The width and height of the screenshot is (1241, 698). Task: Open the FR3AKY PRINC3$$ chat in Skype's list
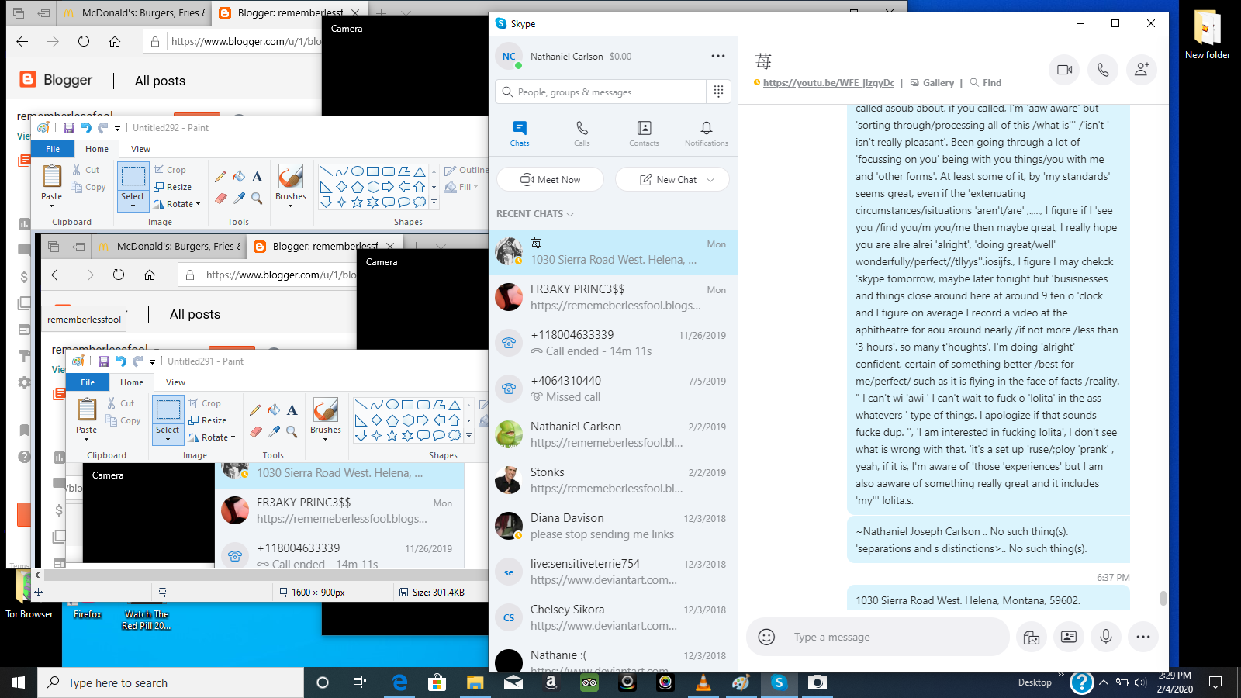(613, 297)
